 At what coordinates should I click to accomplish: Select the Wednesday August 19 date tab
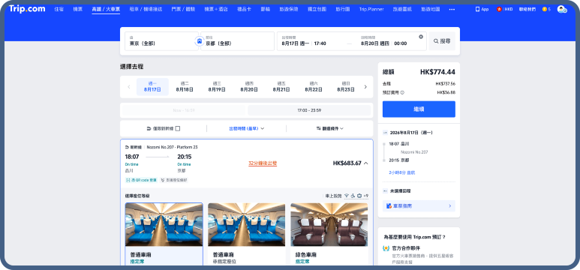click(x=217, y=87)
